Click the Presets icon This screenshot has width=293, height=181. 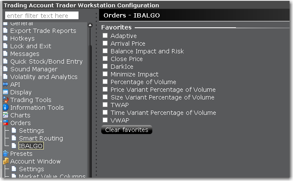pos(6,154)
